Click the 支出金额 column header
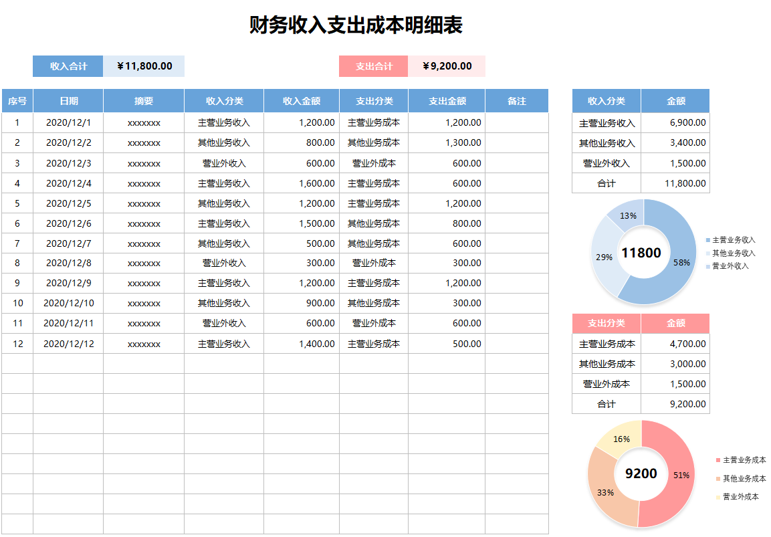This screenshot has width=771, height=537. 447,101
